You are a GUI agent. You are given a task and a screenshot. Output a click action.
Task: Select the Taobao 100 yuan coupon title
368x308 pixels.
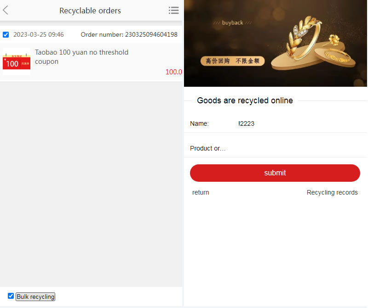click(x=82, y=57)
